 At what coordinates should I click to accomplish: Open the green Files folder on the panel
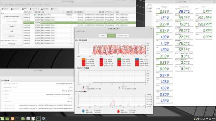[x=23, y=119]
